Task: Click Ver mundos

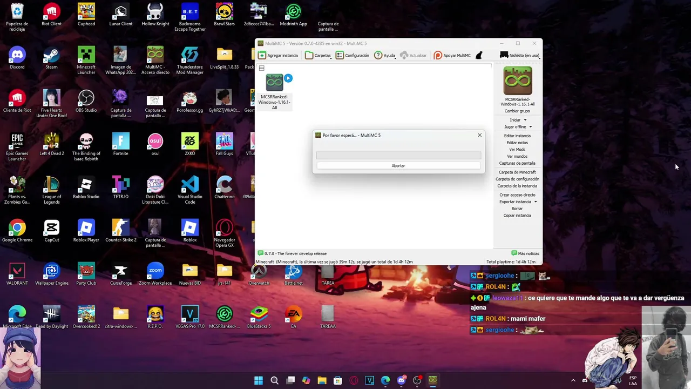Action: [x=517, y=157]
